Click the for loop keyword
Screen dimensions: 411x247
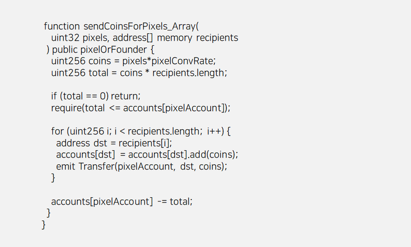(x=57, y=131)
